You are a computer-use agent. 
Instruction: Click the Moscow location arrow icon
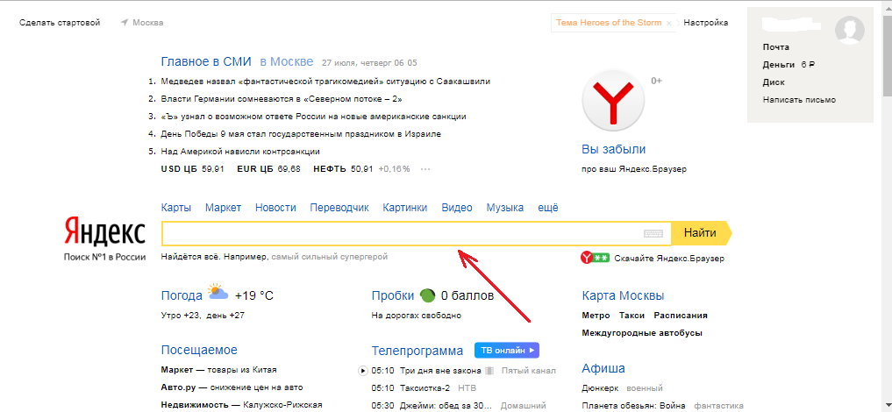point(124,23)
